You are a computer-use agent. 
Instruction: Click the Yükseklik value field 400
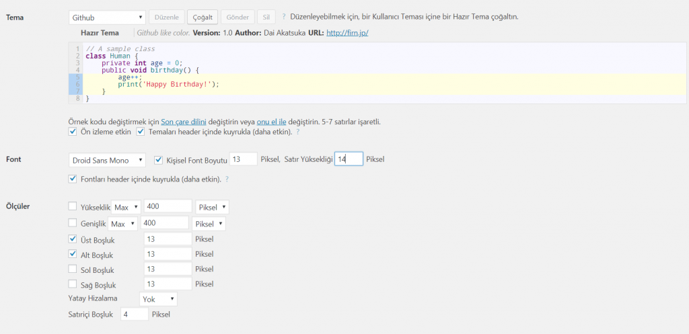pos(168,206)
